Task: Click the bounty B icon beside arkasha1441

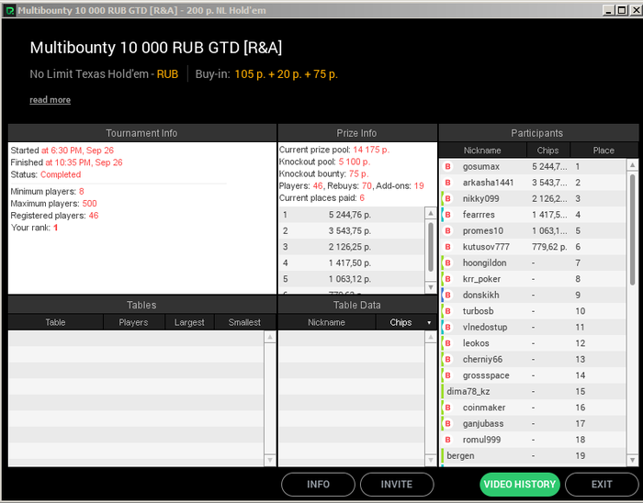Action: point(448,183)
